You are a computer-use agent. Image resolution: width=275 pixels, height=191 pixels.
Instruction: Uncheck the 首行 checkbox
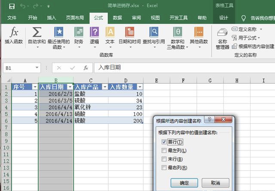(x=164, y=142)
